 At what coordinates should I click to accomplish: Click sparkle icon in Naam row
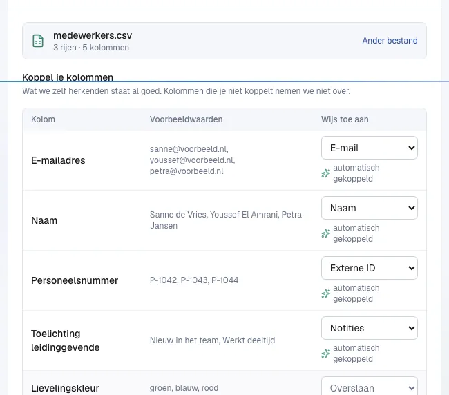pyautogui.click(x=325, y=233)
